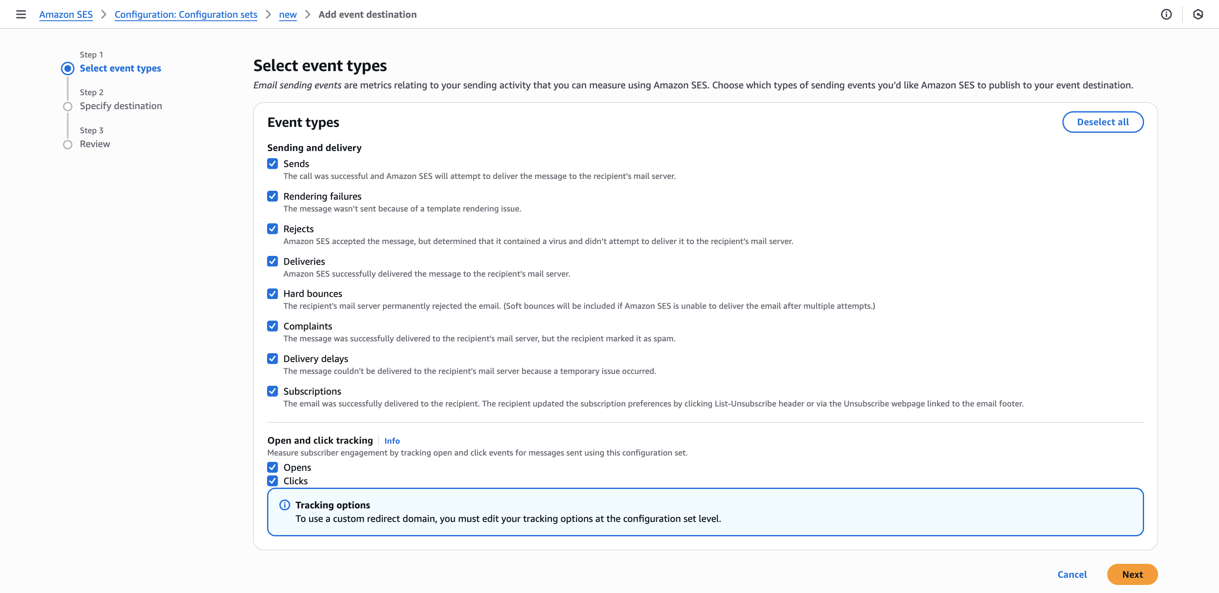Disable Opens tracking checkbox

click(x=273, y=467)
